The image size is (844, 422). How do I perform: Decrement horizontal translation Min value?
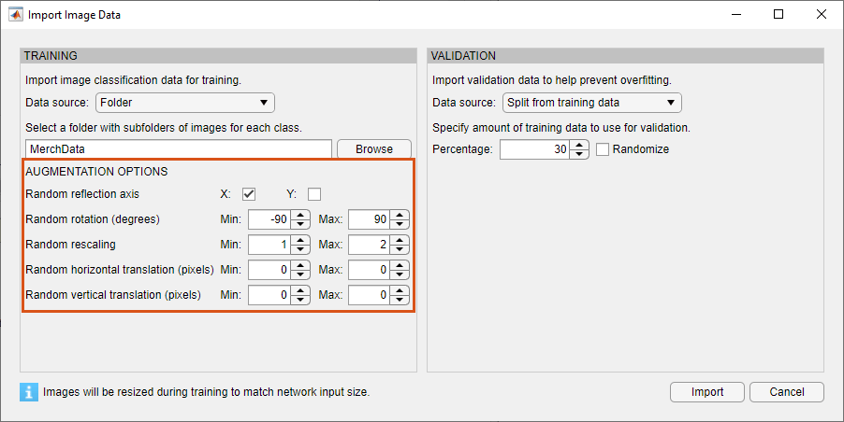point(300,274)
